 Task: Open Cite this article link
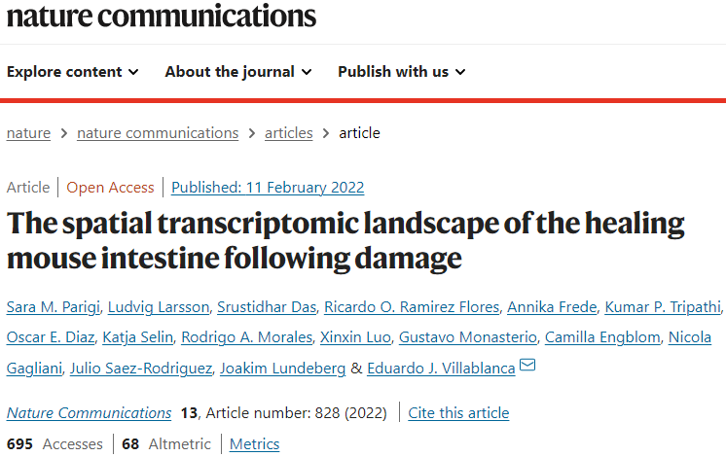tap(458, 412)
